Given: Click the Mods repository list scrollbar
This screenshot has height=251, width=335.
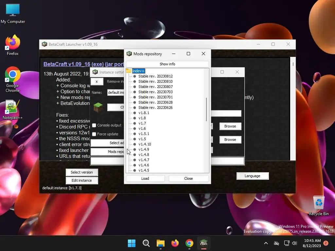Looking at the screenshot, I should coord(206,109).
